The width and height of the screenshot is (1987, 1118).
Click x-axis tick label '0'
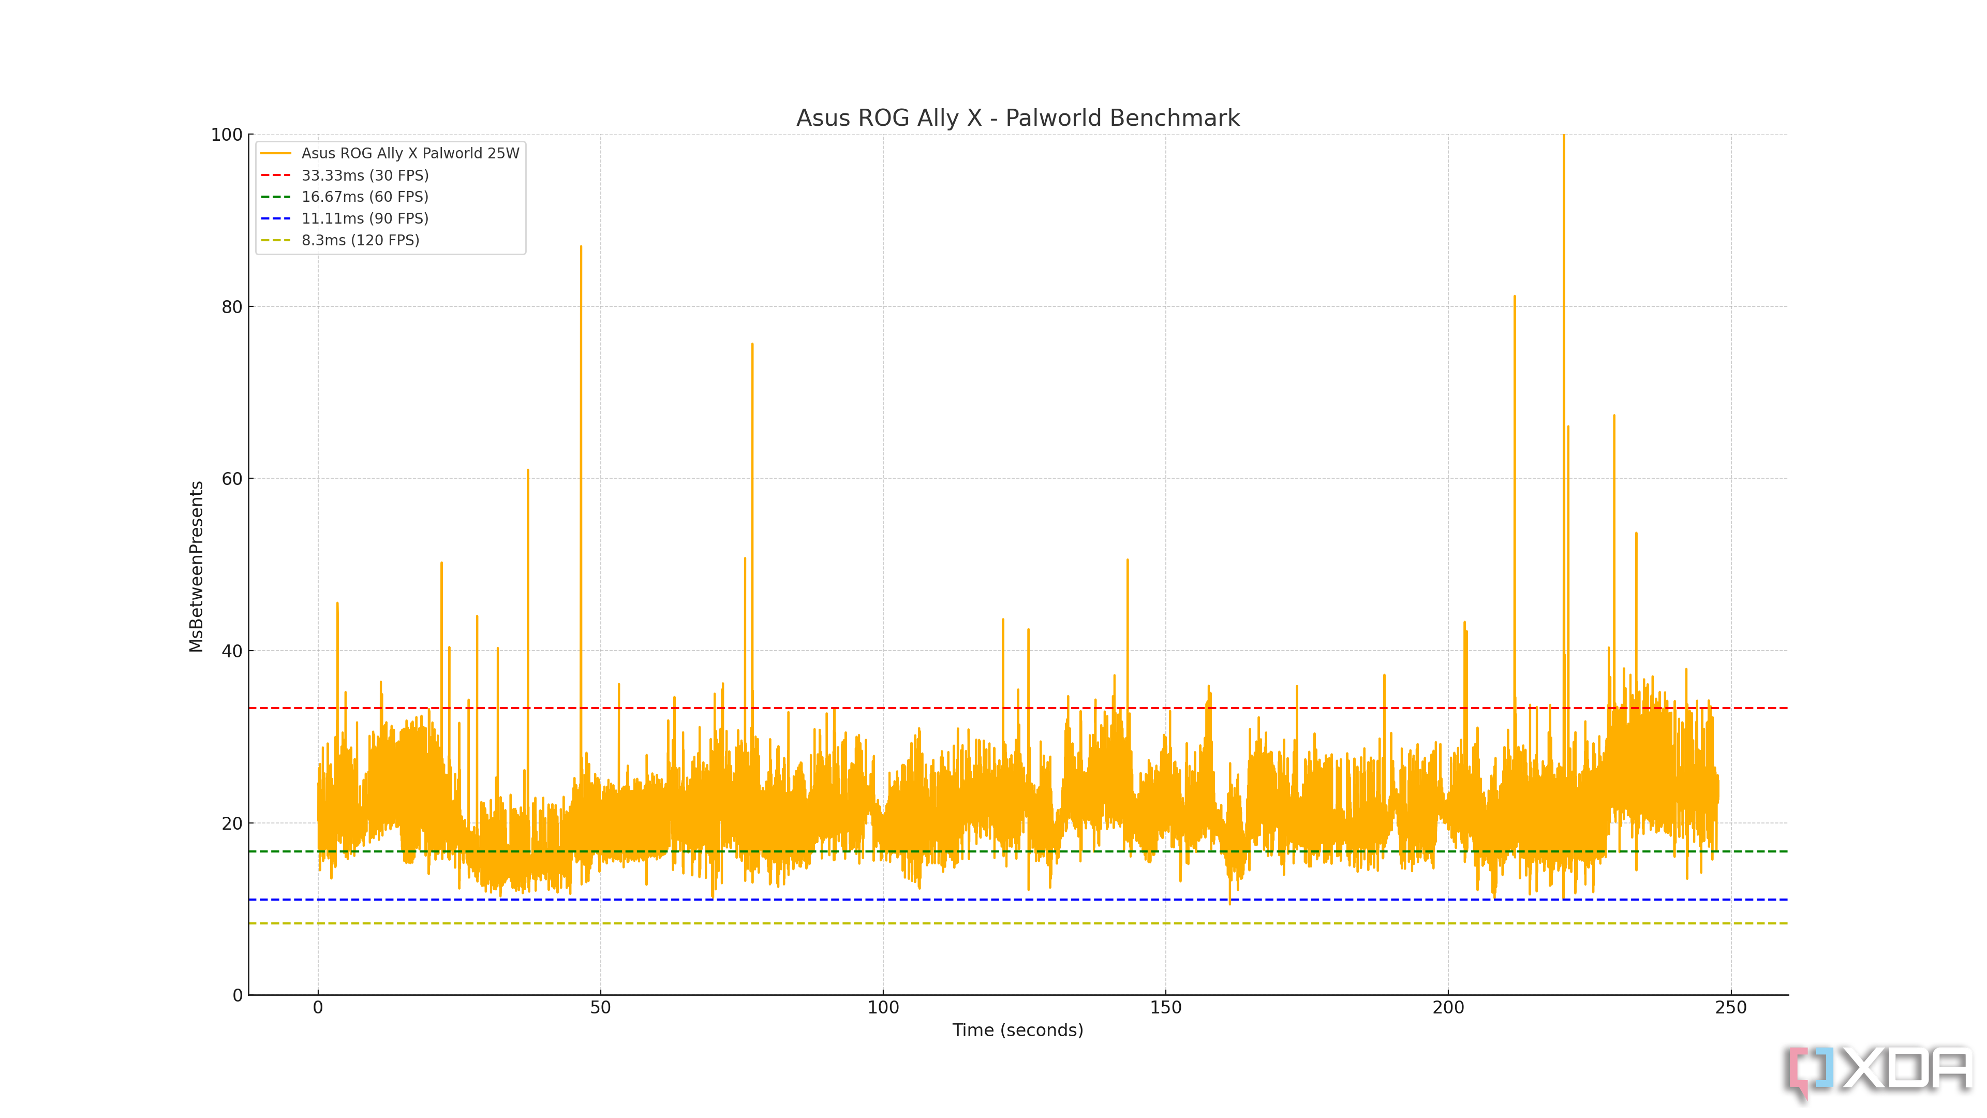tap(318, 1008)
